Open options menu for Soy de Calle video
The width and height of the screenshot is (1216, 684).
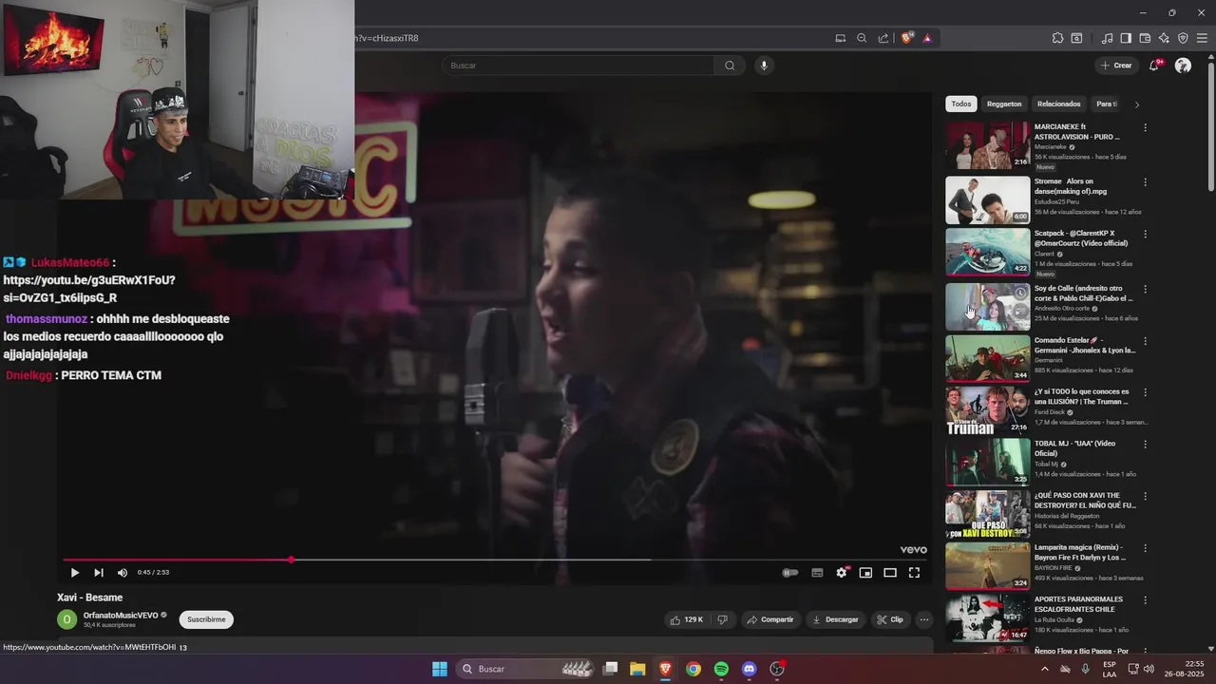pos(1145,289)
